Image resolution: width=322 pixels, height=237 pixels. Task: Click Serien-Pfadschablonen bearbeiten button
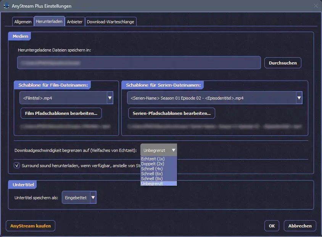point(172,113)
